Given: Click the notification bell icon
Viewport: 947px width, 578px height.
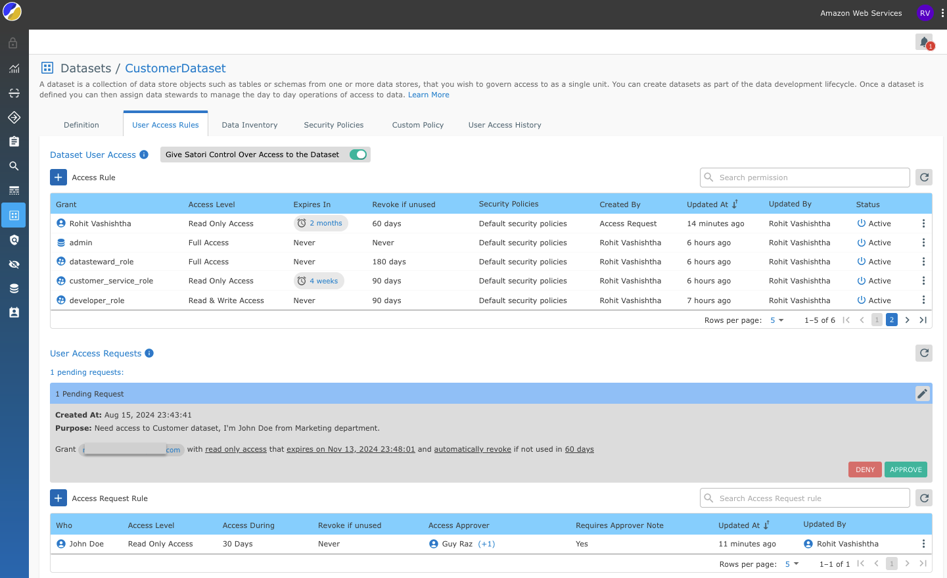Looking at the screenshot, I should coord(924,42).
